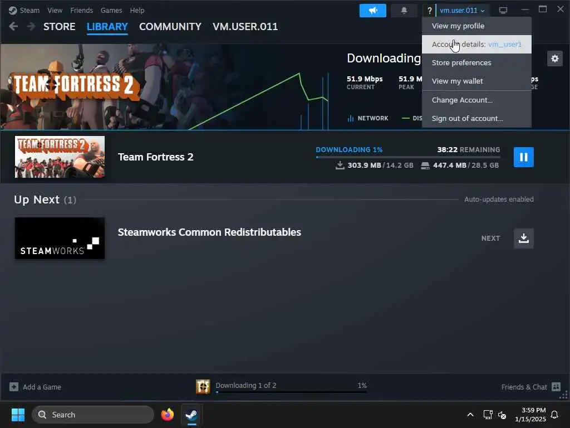Click the Steamworks thumbnail image
This screenshot has width=570, height=428.
point(60,239)
